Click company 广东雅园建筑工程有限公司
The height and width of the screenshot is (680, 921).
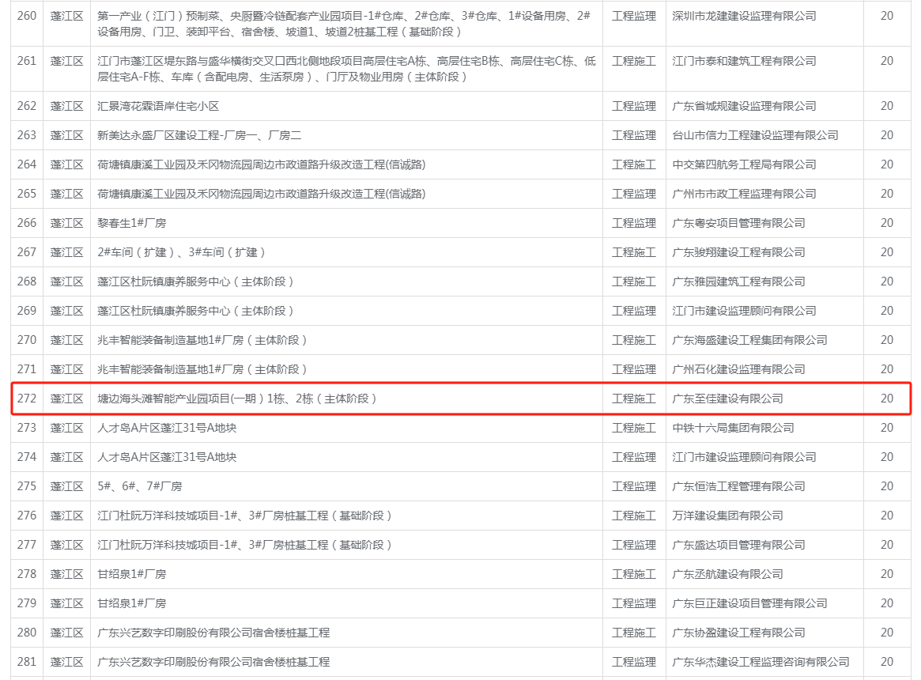pyautogui.click(x=739, y=282)
